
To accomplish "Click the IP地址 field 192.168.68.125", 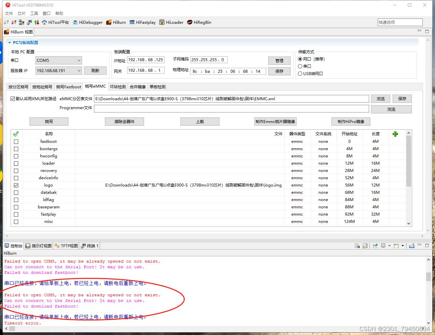I will point(146,60).
